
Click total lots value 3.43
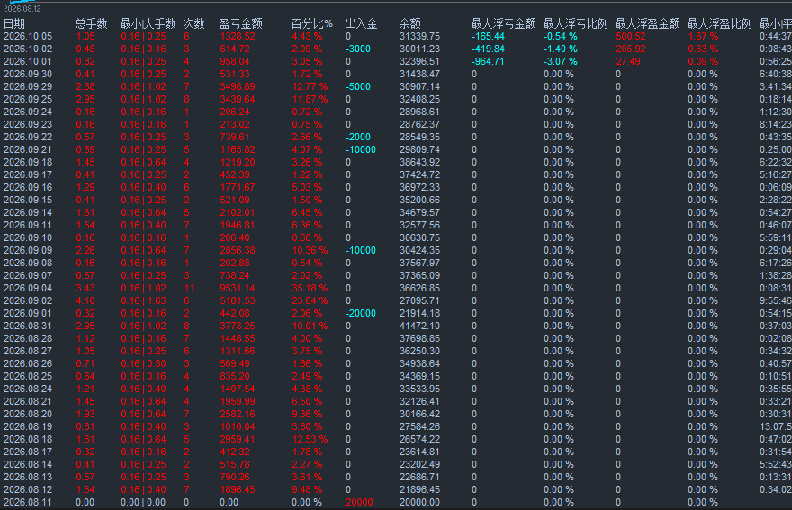(x=85, y=288)
